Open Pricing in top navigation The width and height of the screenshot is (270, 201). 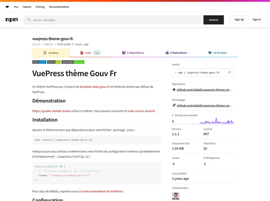tap(40, 7)
